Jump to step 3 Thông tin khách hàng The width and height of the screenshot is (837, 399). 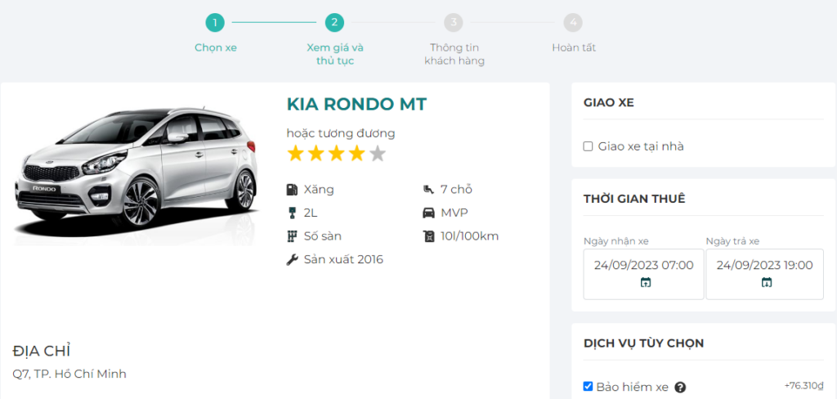click(454, 23)
